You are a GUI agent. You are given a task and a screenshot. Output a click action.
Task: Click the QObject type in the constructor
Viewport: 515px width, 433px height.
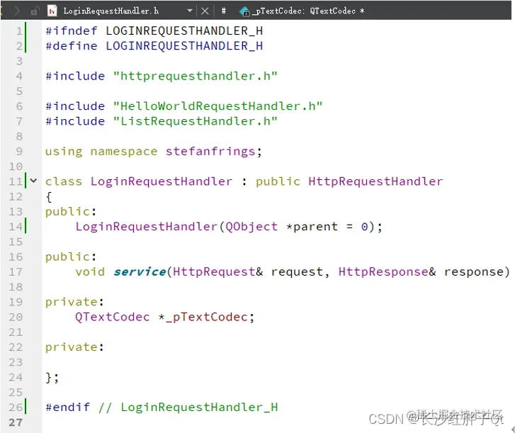(x=251, y=227)
